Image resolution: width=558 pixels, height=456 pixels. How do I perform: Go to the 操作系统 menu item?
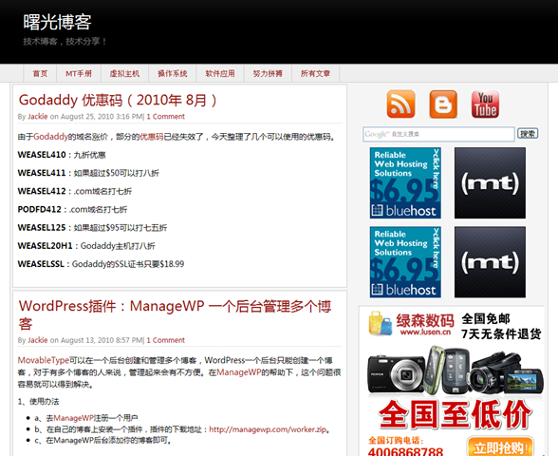click(x=173, y=73)
